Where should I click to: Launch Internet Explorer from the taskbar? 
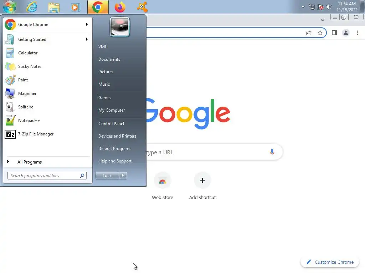point(32,7)
